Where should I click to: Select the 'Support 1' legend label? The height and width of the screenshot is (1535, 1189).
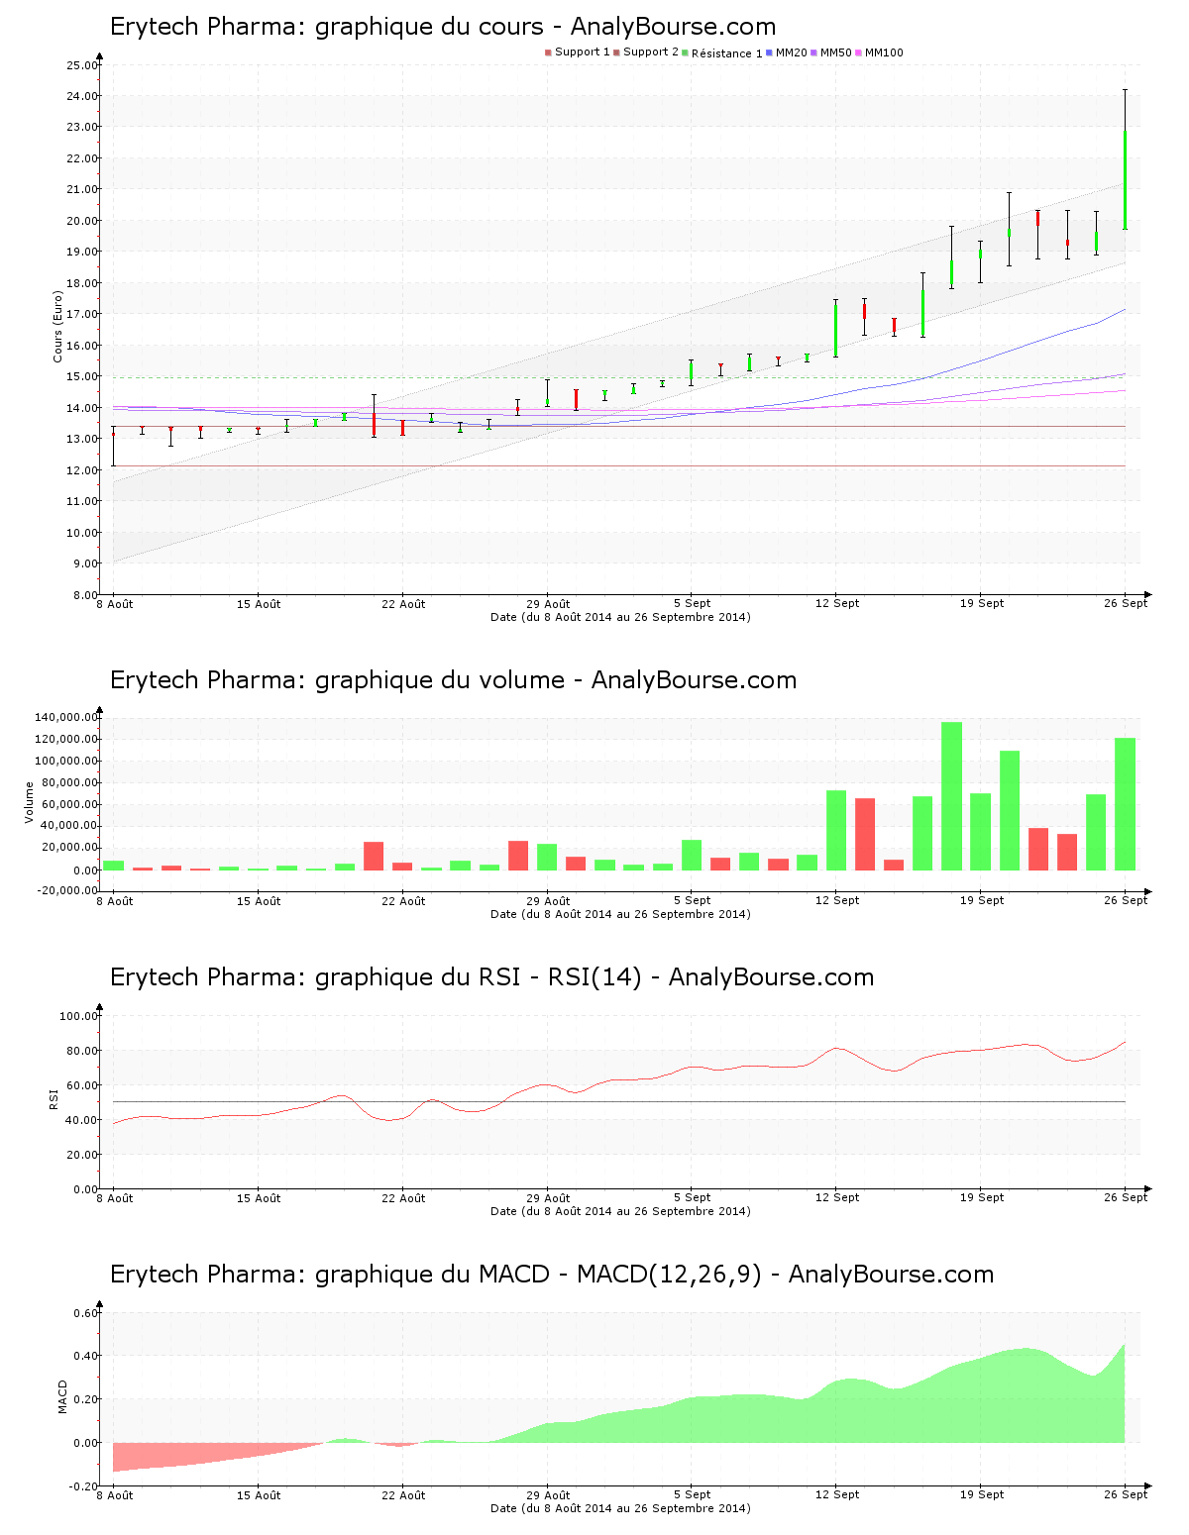pos(583,52)
